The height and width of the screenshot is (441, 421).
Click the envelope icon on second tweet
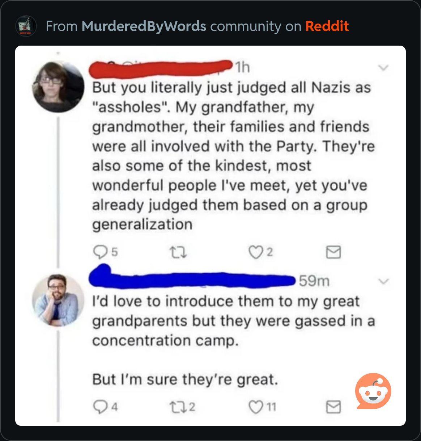[x=333, y=407]
